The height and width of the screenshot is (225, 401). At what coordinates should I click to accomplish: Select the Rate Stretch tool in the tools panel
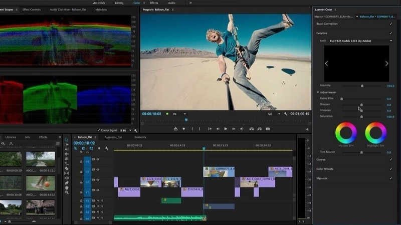coord(67,163)
